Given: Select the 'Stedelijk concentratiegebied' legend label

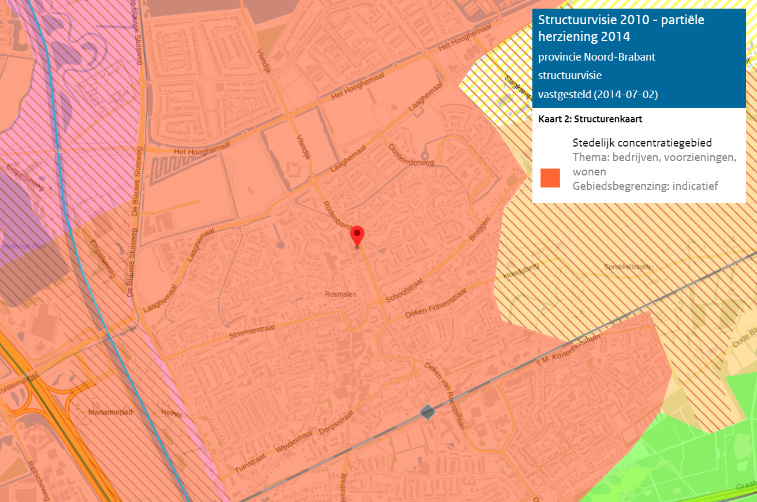Looking at the screenshot, I should (642, 143).
